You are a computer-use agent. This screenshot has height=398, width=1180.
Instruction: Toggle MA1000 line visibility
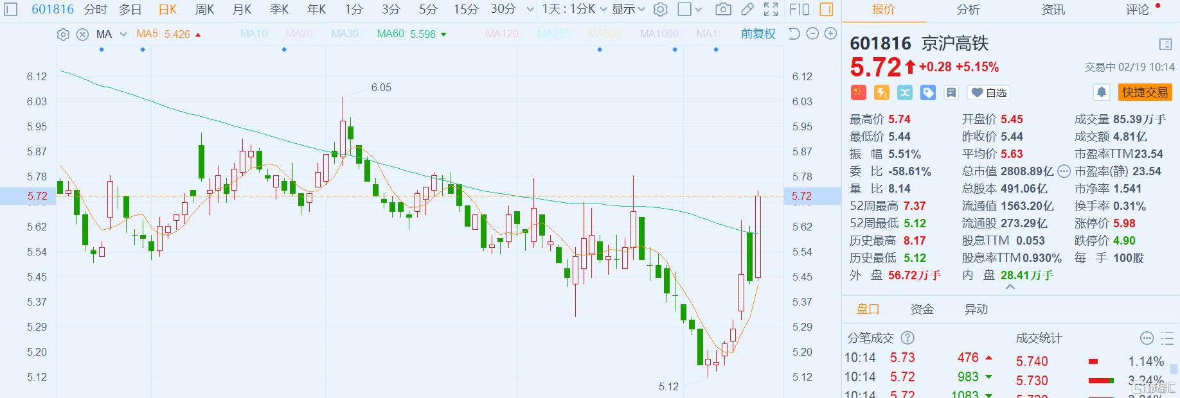coord(659,34)
